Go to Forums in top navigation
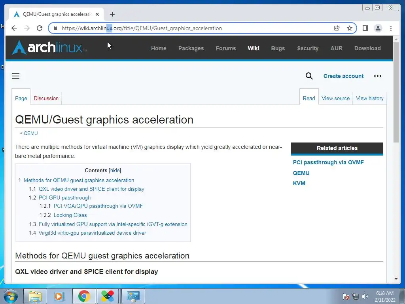 226,48
